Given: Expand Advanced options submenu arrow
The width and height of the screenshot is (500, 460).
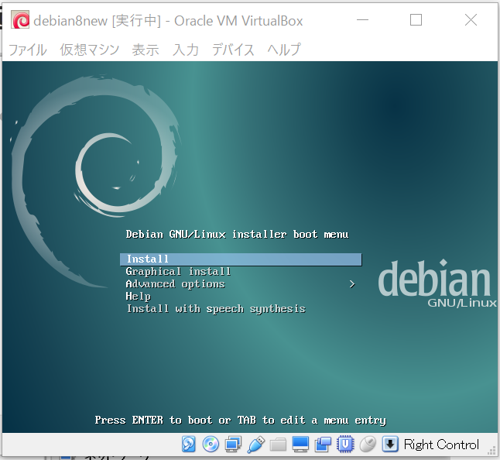Looking at the screenshot, I should tap(352, 284).
